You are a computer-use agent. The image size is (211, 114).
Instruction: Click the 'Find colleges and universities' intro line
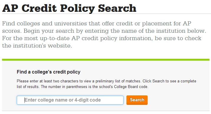(97, 23)
